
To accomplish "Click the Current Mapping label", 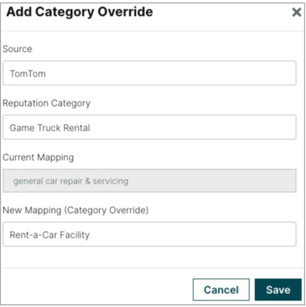I will pos(38,158).
